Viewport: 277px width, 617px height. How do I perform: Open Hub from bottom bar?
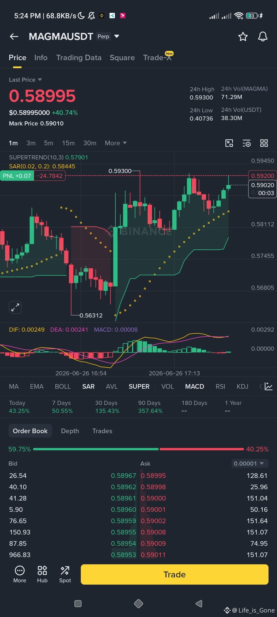point(42,574)
